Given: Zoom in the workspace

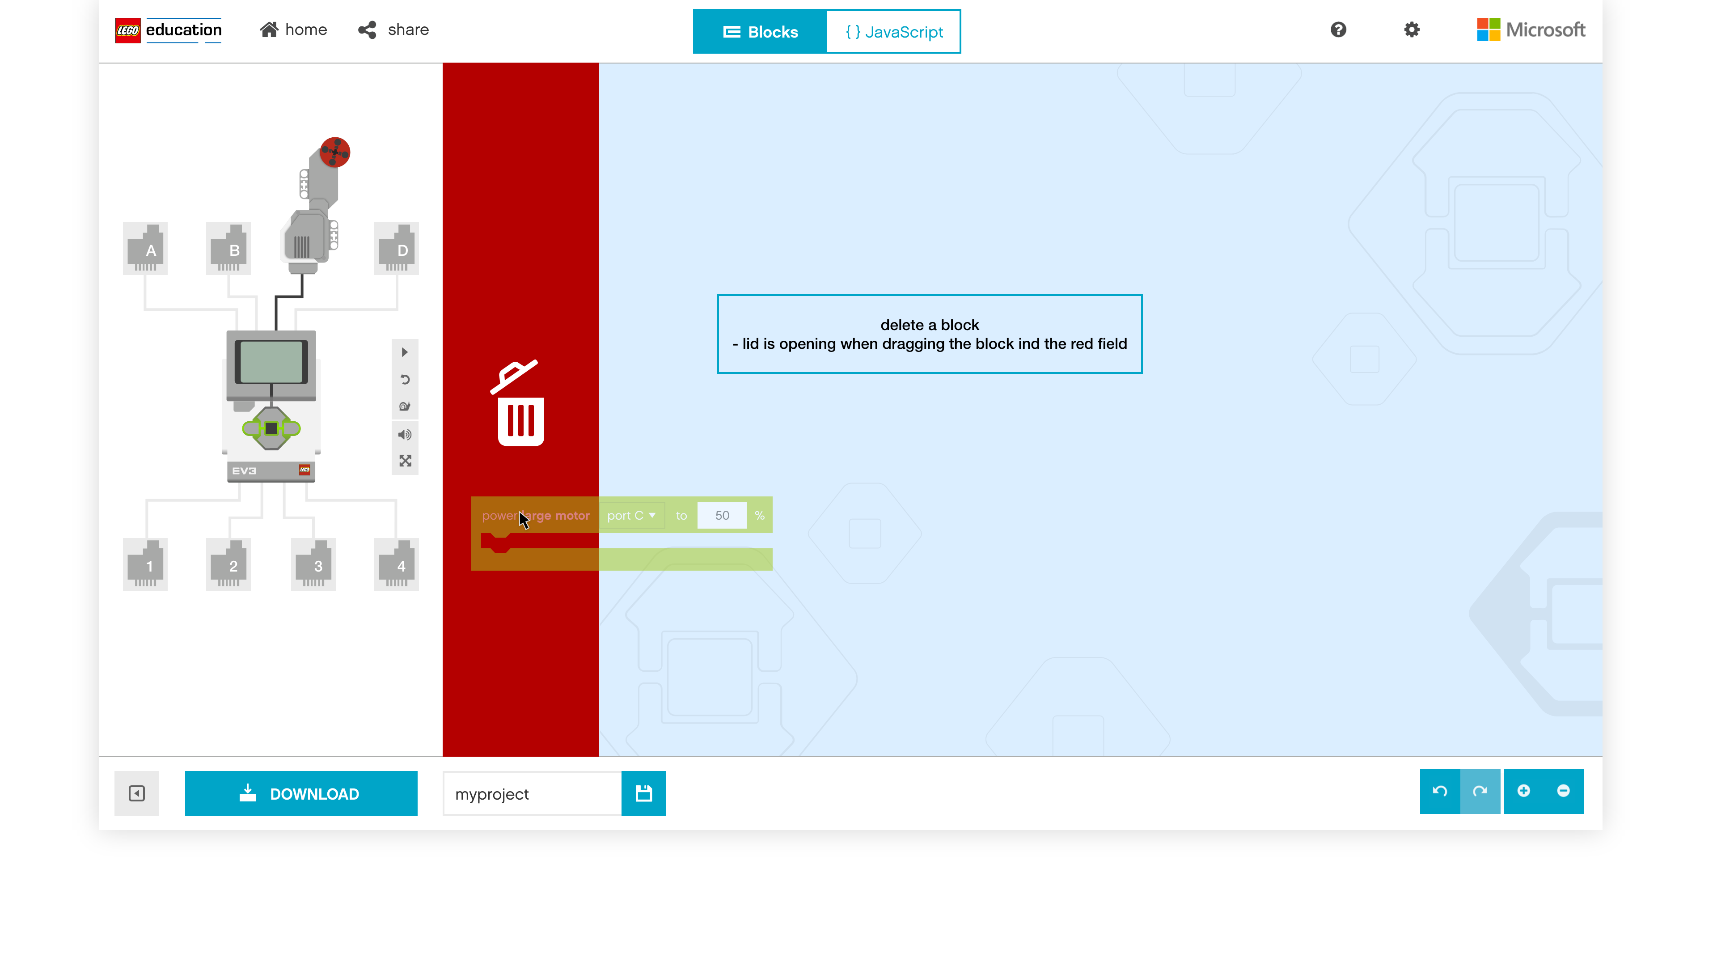Looking at the screenshot, I should coord(1524,791).
